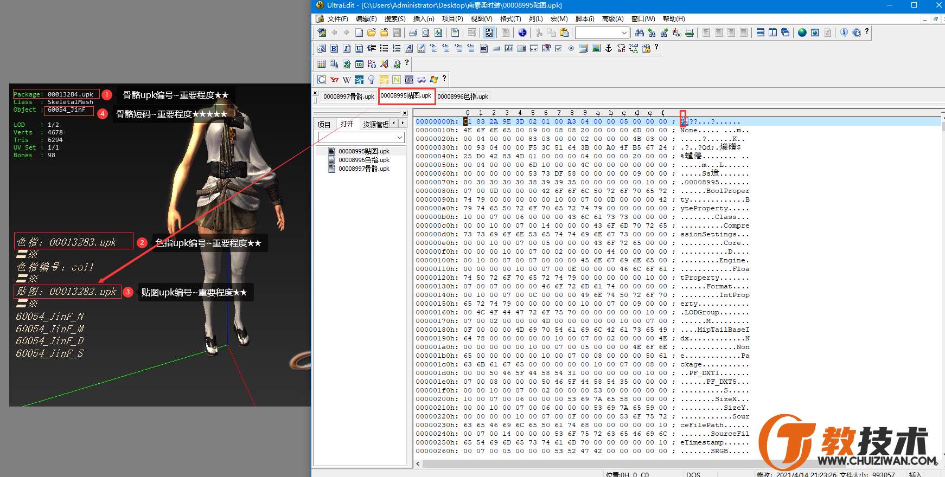Click the information bubble icon

click(844, 33)
